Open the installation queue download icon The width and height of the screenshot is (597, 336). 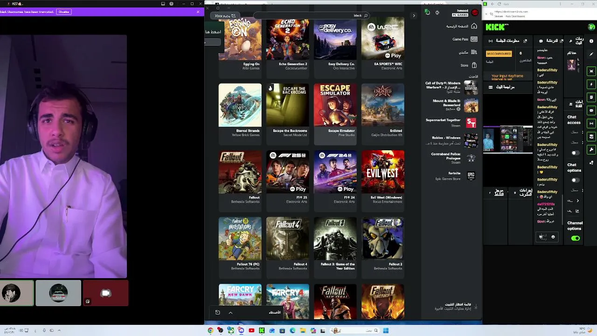pyautogui.click(x=475, y=306)
